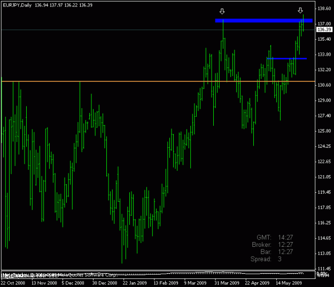Click the OHLC values 136.94 137.97 136.22 136.39

(64, 5)
